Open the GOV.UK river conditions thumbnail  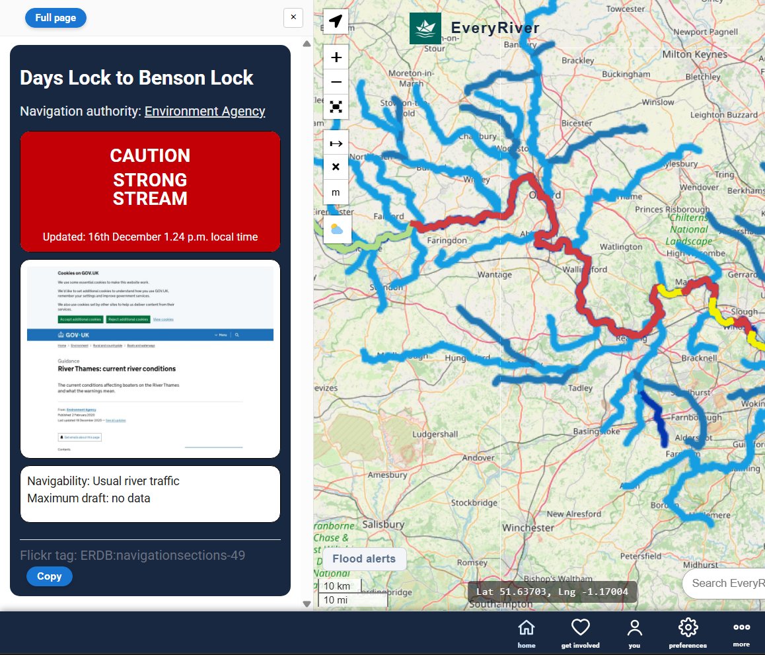(x=151, y=359)
